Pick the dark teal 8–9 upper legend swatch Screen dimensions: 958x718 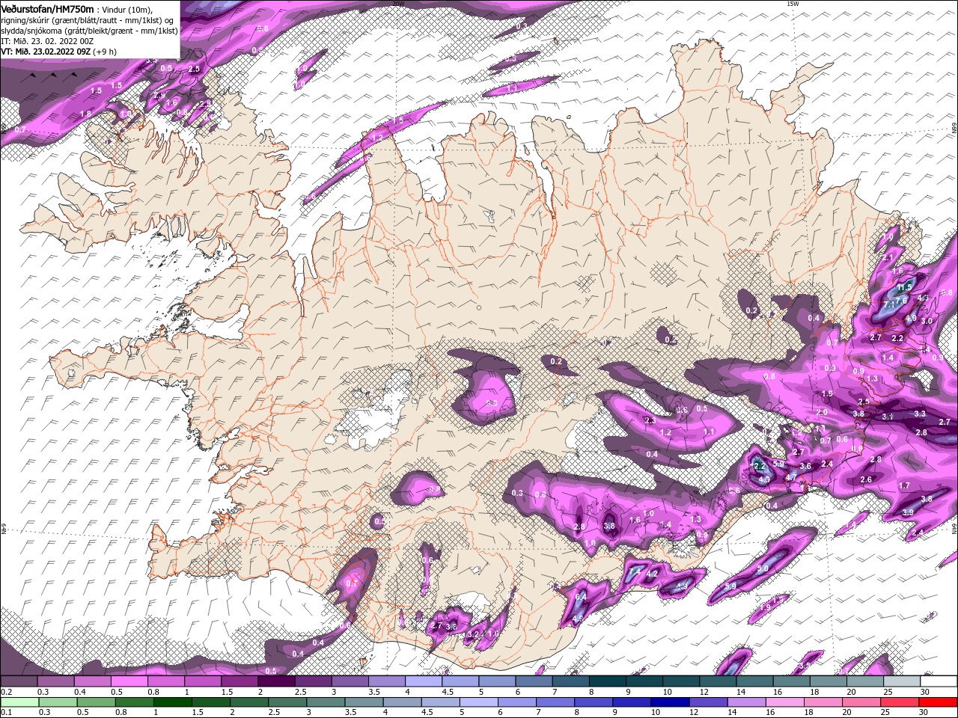tap(608, 681)
